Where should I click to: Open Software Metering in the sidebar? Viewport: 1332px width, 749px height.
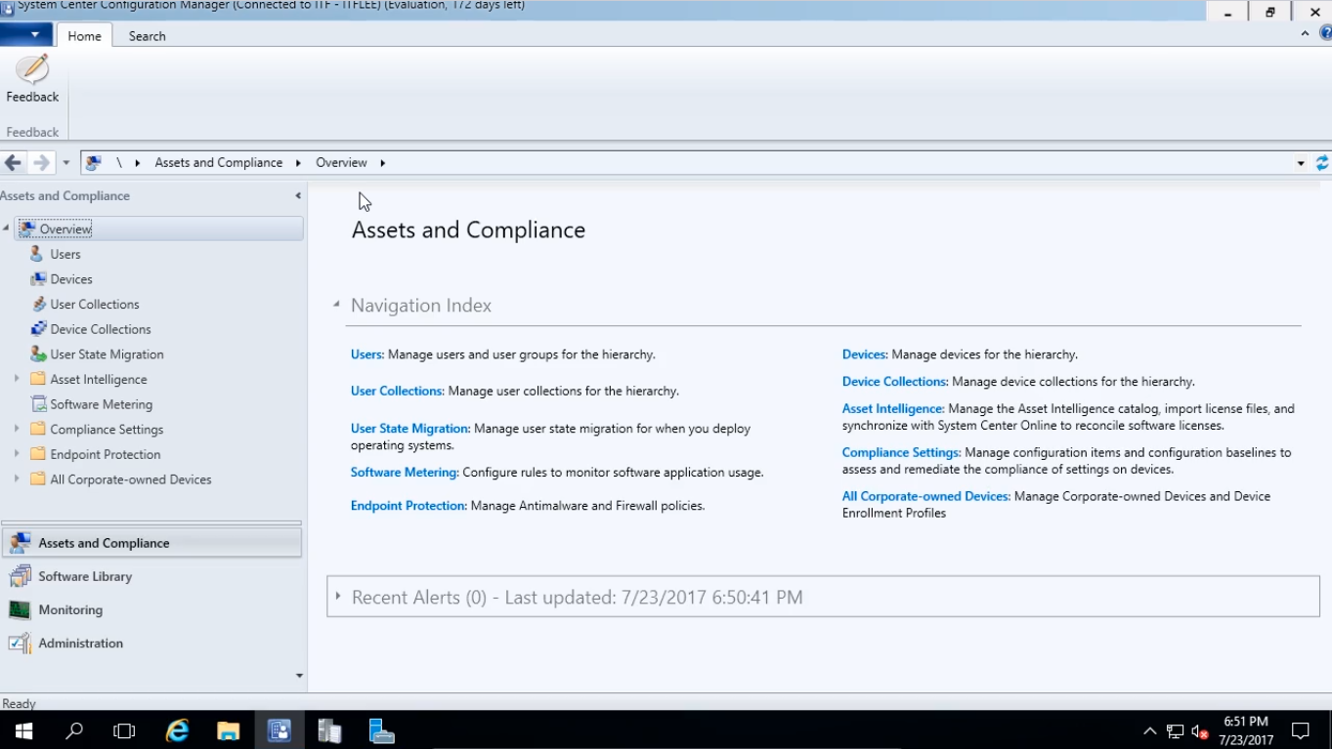click(x=101, y=404)
